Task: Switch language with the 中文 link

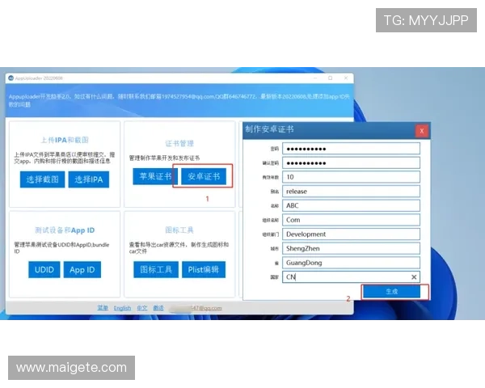Action: click(x=142, y=308)
